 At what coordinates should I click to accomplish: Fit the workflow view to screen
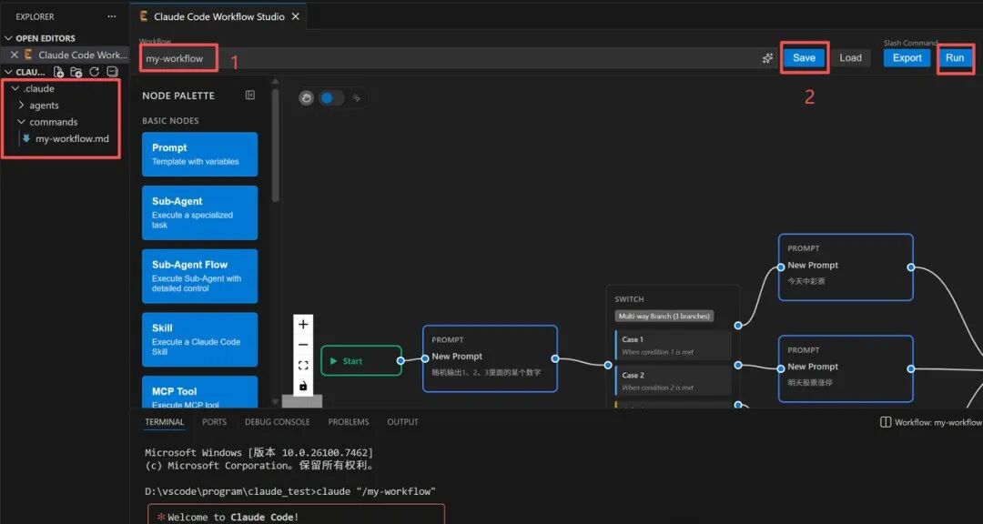point(303,366)
